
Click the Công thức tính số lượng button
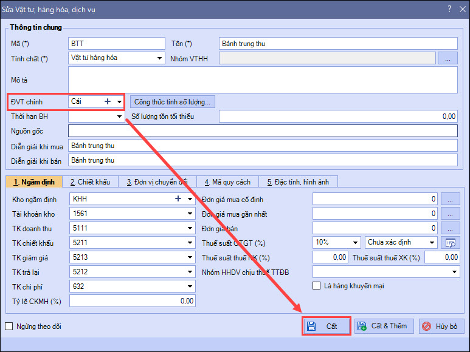click(x=172, y=102)
